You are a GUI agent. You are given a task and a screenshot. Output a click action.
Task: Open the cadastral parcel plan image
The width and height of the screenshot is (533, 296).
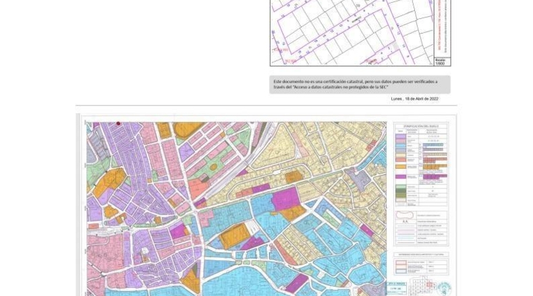360,32
